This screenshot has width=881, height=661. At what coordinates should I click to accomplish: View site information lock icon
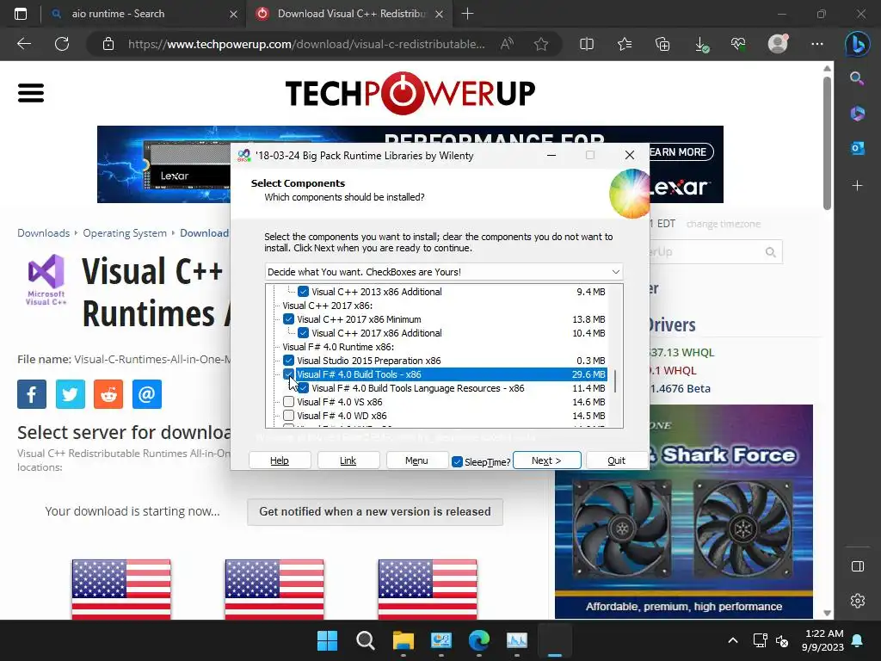pyautogui.click(x=108, y=44)
